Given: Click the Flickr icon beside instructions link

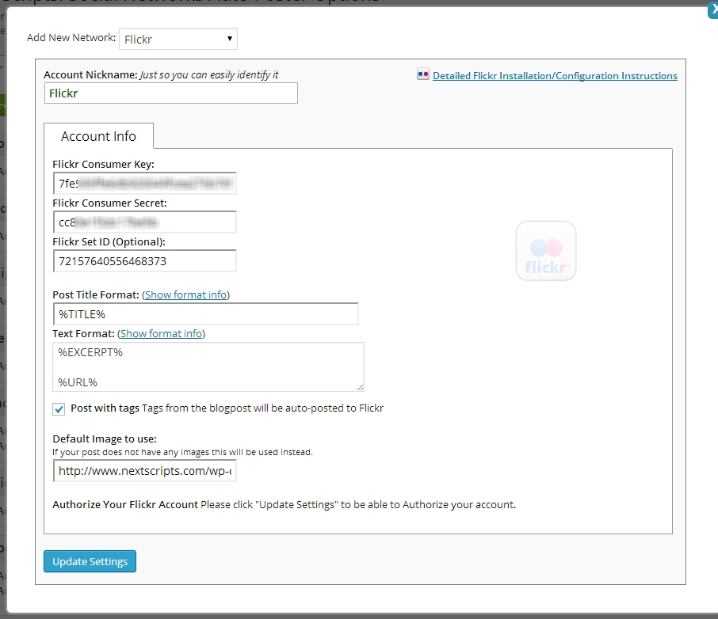Looking at the screenshot, I should (422, 74).
